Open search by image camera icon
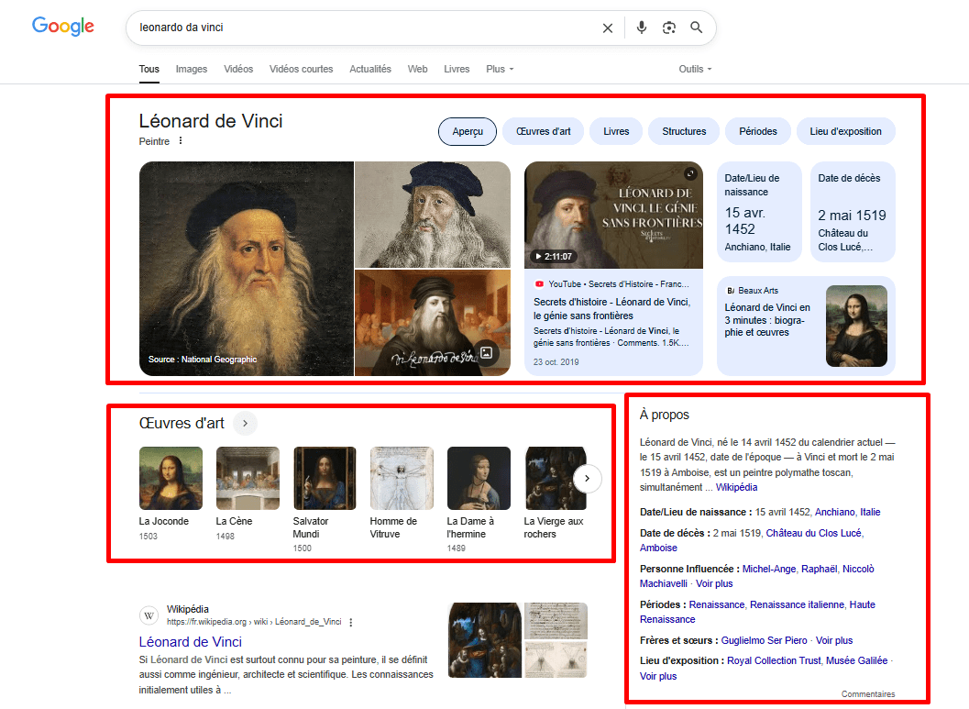The width and height of the screenshot is (969, 709). coord(668,28)
